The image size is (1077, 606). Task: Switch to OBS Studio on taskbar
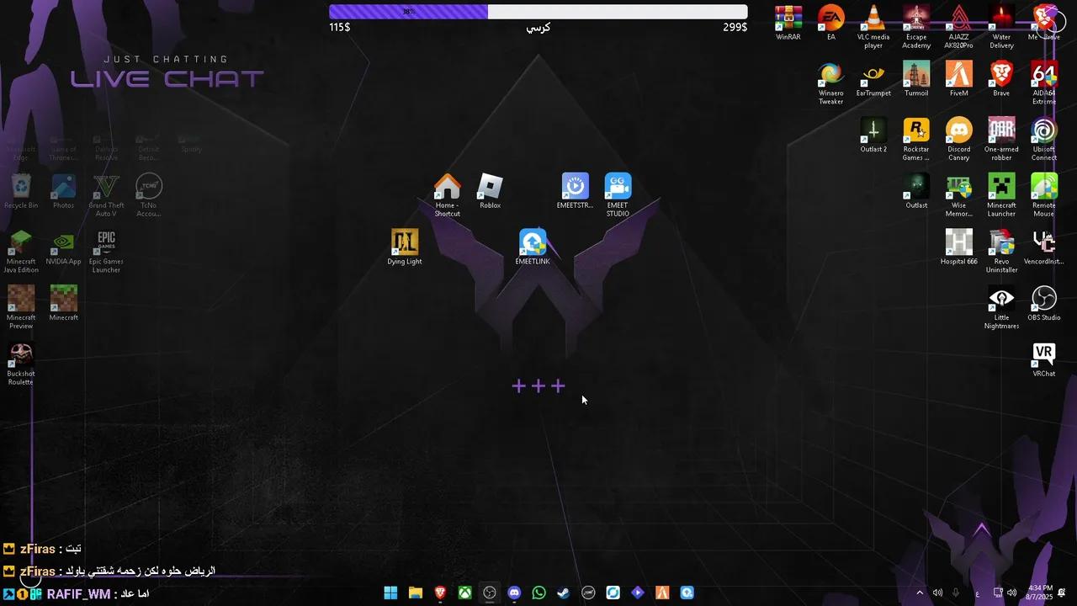pos(490,593)
